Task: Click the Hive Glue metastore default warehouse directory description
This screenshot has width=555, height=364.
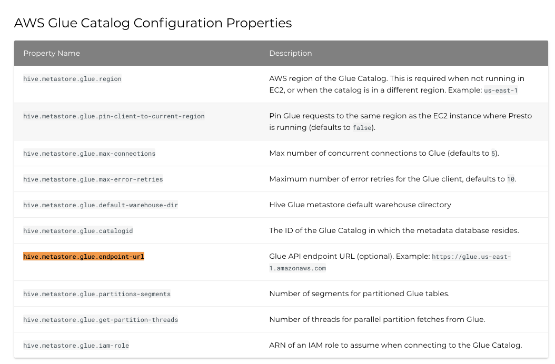Action: tap(360, 205)
